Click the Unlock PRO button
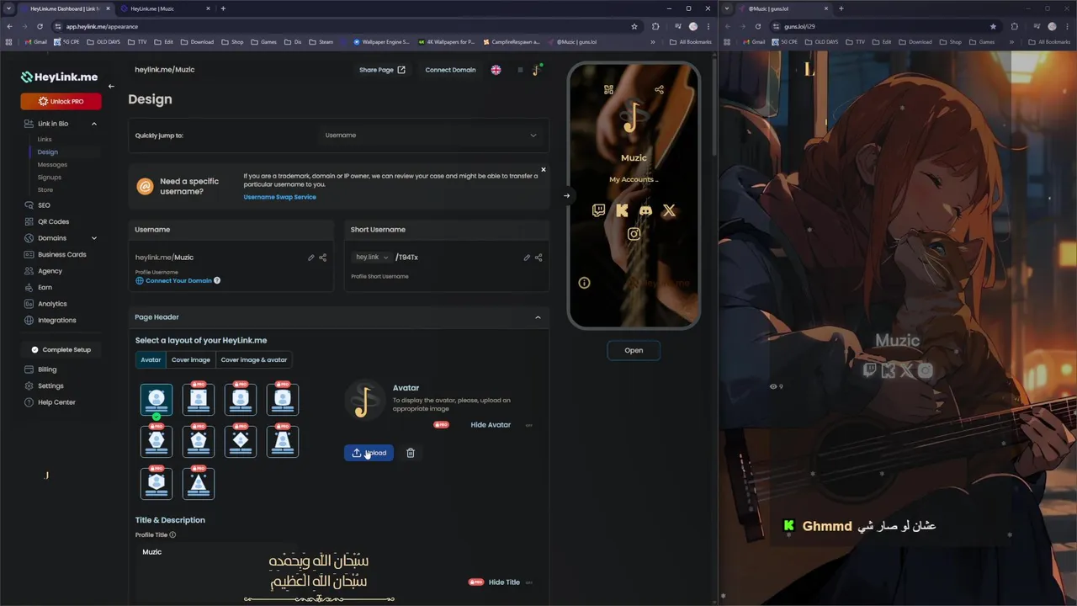The height and width of the screenshot is (606, 1077). coord(61,102)
